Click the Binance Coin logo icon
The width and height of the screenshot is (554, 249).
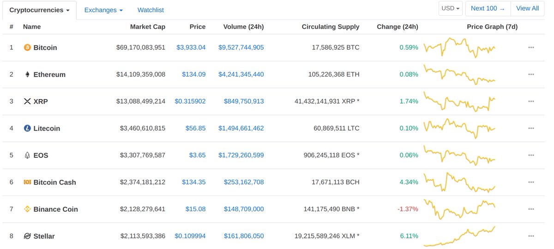coord(27,209)
